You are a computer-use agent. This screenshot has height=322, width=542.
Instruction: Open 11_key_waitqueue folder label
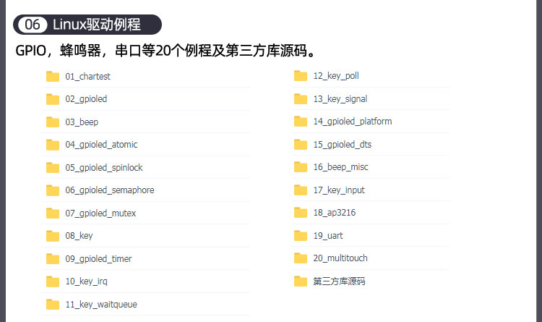pyautogui.click(x=101, y=305)
